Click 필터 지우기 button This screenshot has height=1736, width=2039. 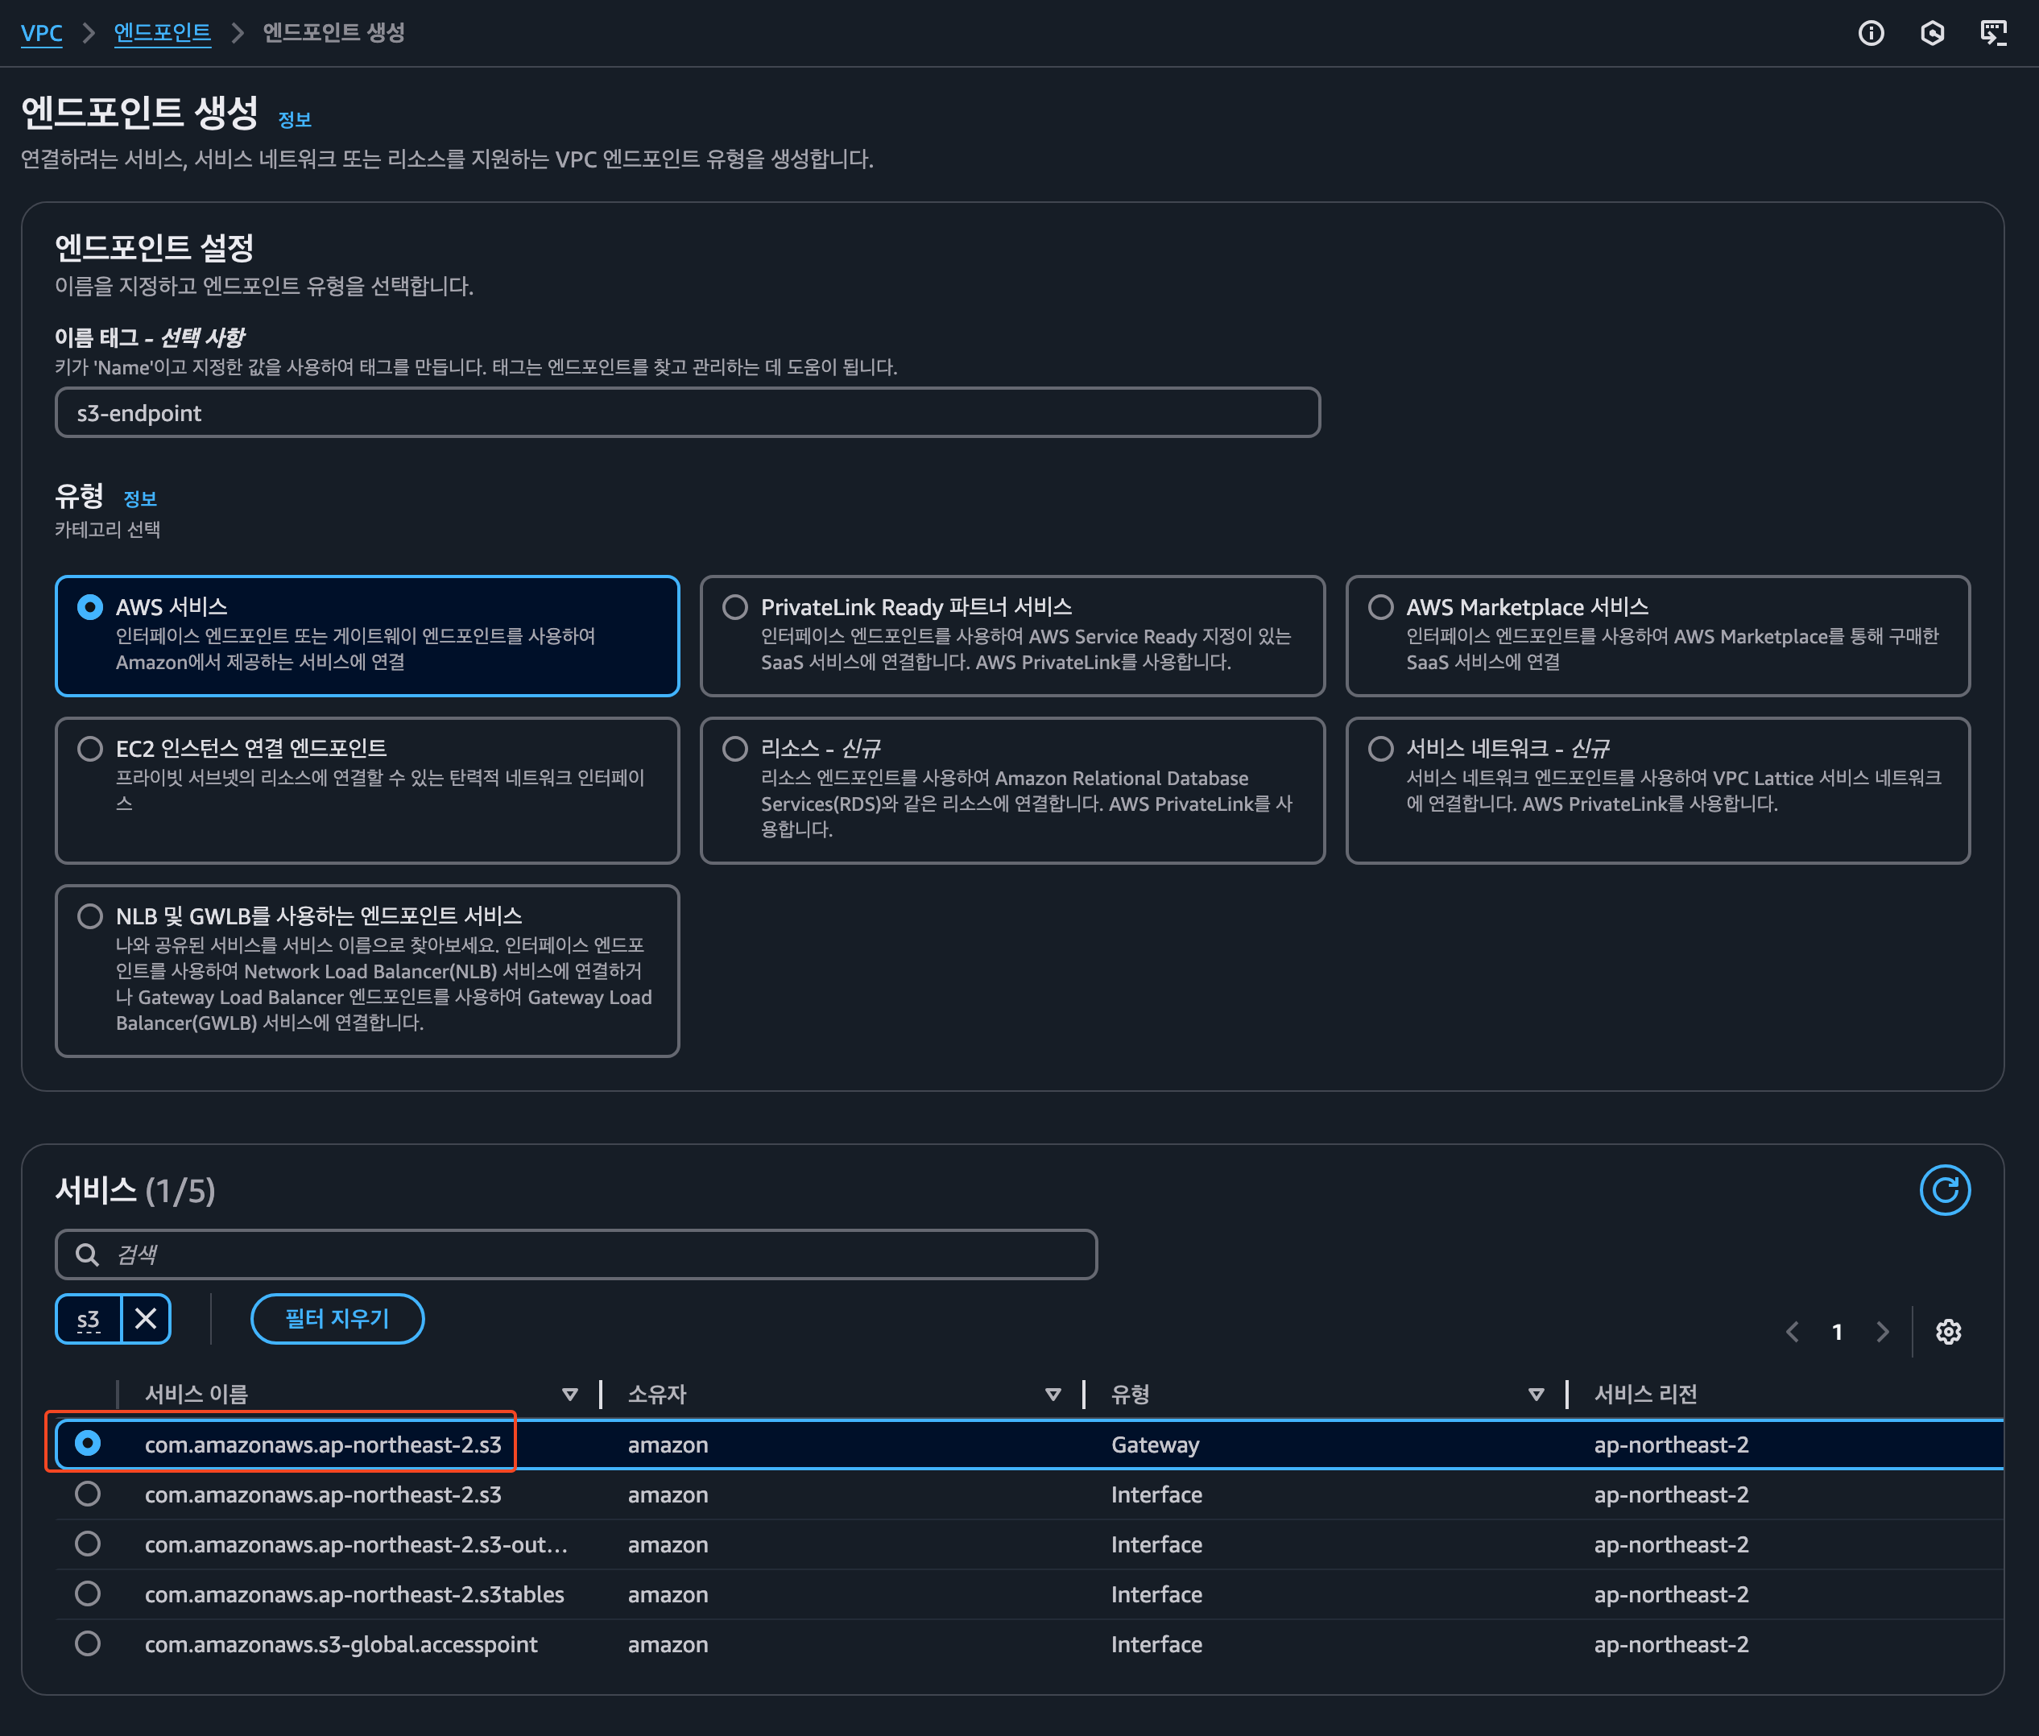(x=337, y=1319)
